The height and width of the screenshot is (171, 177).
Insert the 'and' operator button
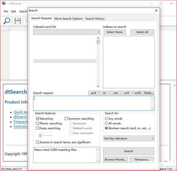point(93,93)
